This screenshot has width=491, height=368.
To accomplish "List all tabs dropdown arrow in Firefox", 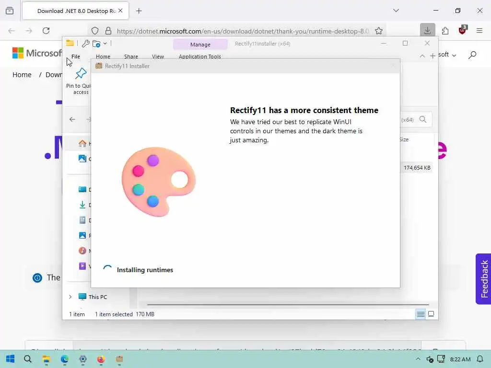I will click(x=396, y=11).
